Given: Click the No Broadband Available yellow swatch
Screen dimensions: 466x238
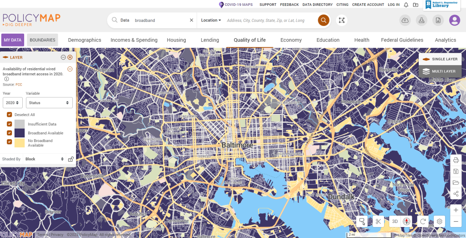Looking at the screenshot, I should pyautogui.click(x=20, y=142).
